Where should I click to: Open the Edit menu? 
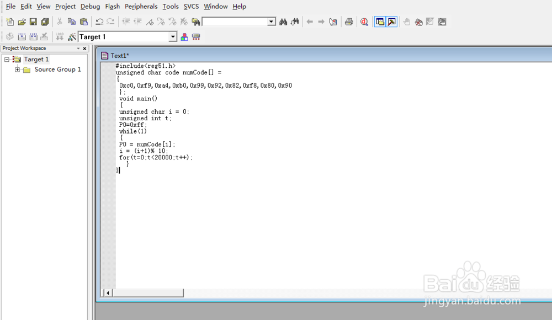click(26, 6)
